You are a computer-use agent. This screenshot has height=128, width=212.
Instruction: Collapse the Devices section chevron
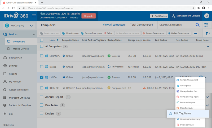pos(34,35)
